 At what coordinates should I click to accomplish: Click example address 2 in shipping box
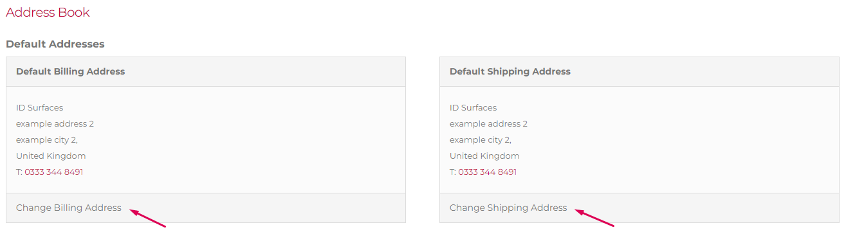click(x=488, y=123)
